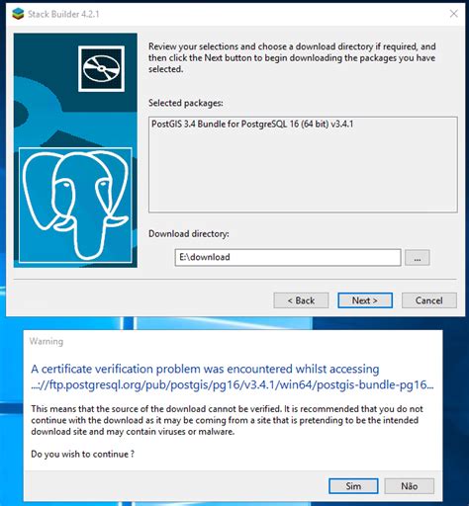
Task: Click the certificate verification problem heading
Action: pyautogui.click(x=205, y=369)
